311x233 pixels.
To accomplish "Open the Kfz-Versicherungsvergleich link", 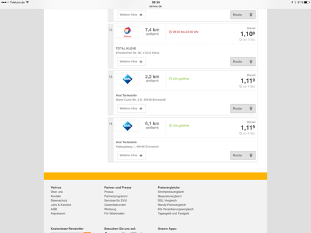I will tap(175, 209).
